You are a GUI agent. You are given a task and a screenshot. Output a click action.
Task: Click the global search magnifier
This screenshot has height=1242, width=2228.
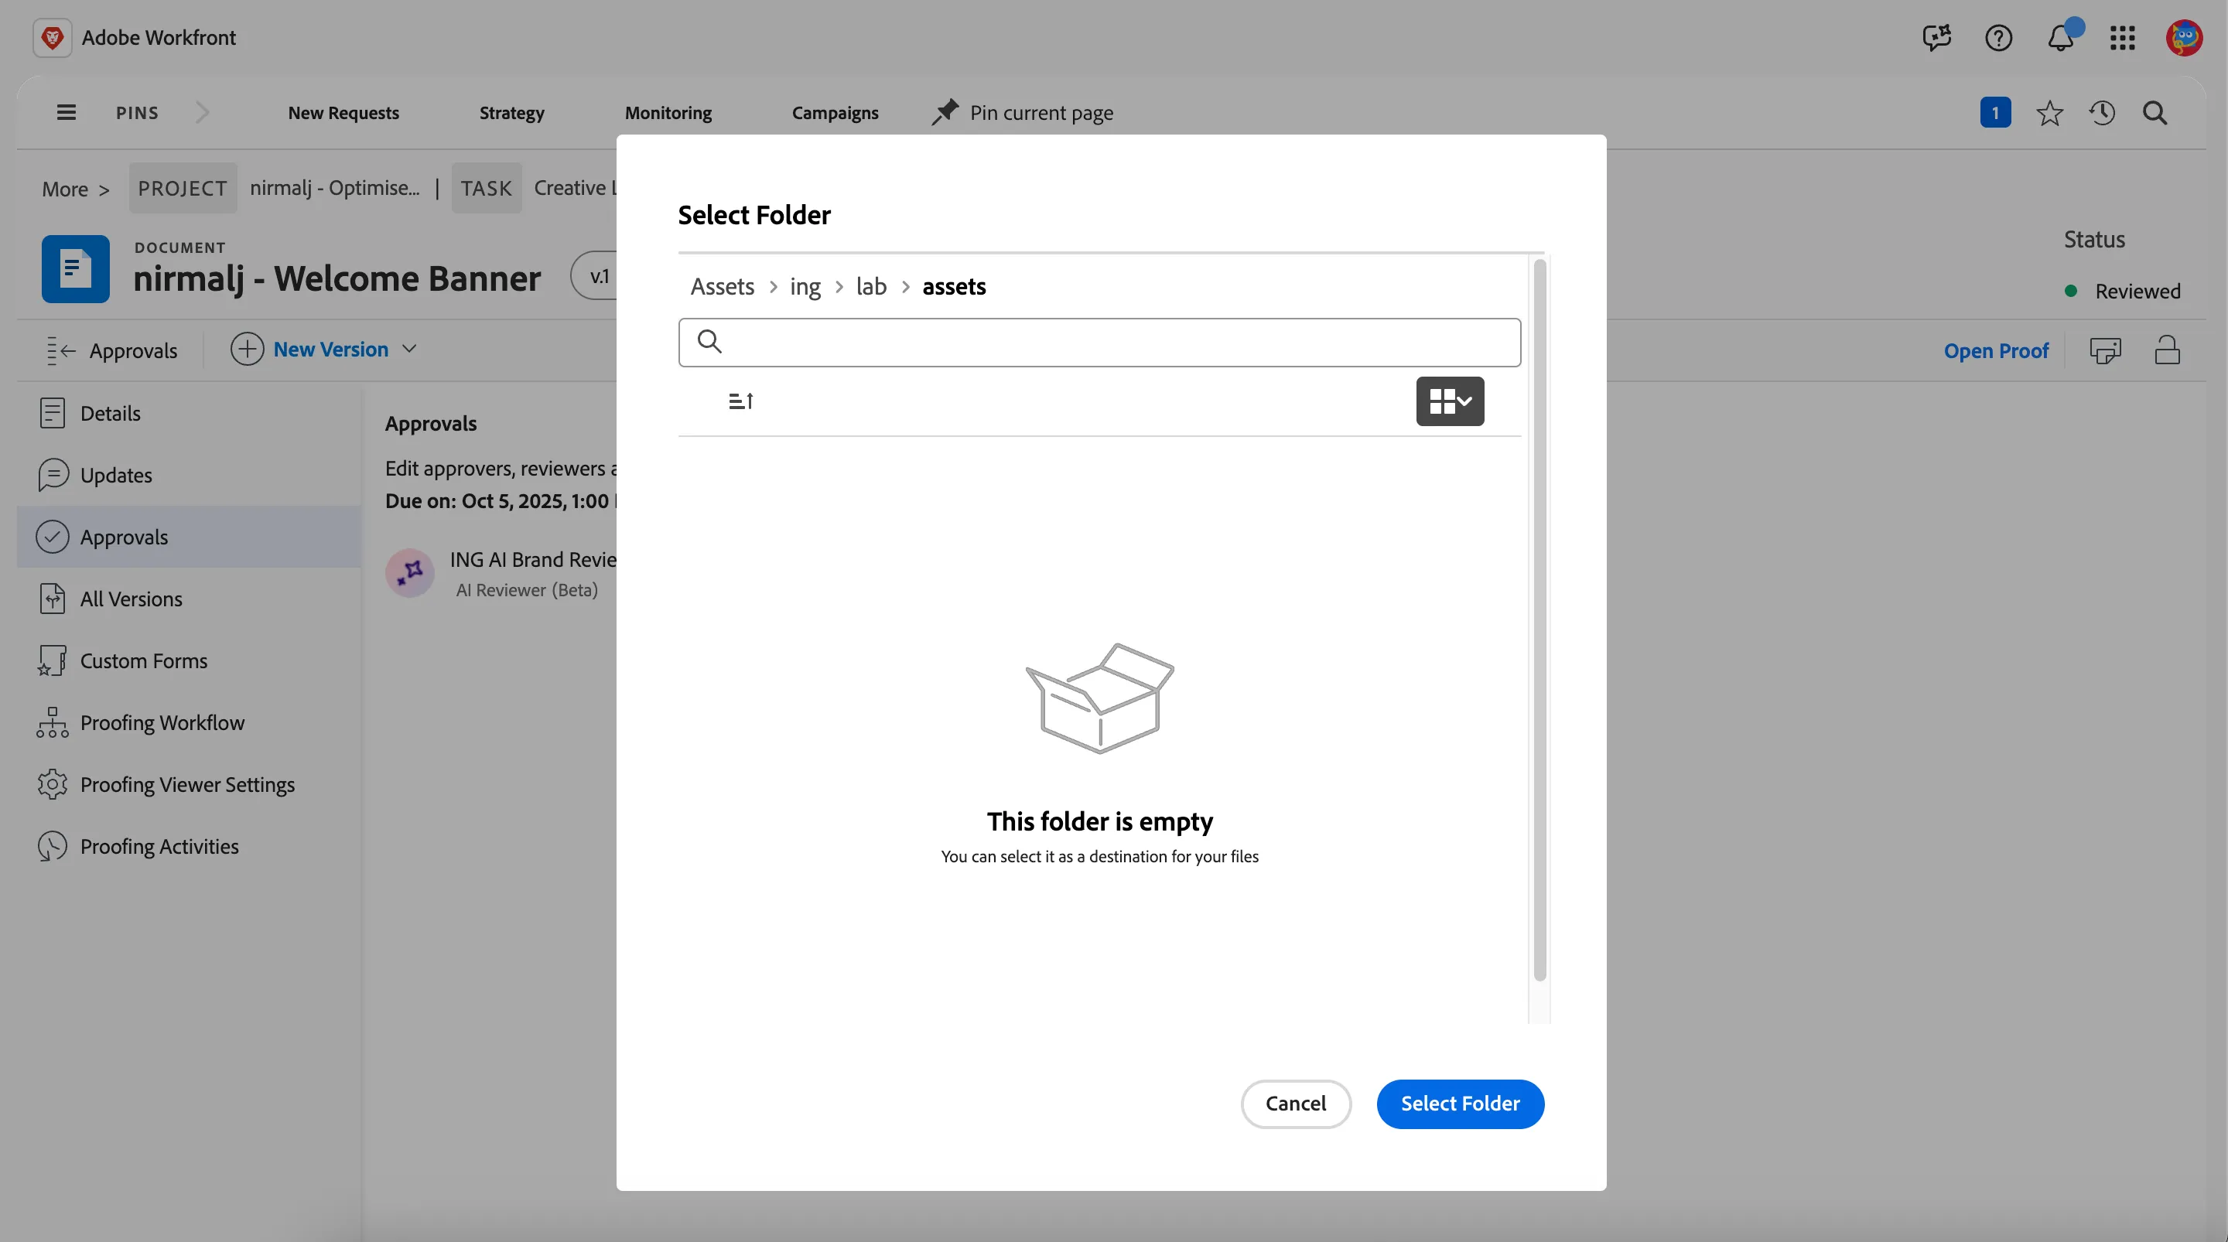[x=2155, y=112]
